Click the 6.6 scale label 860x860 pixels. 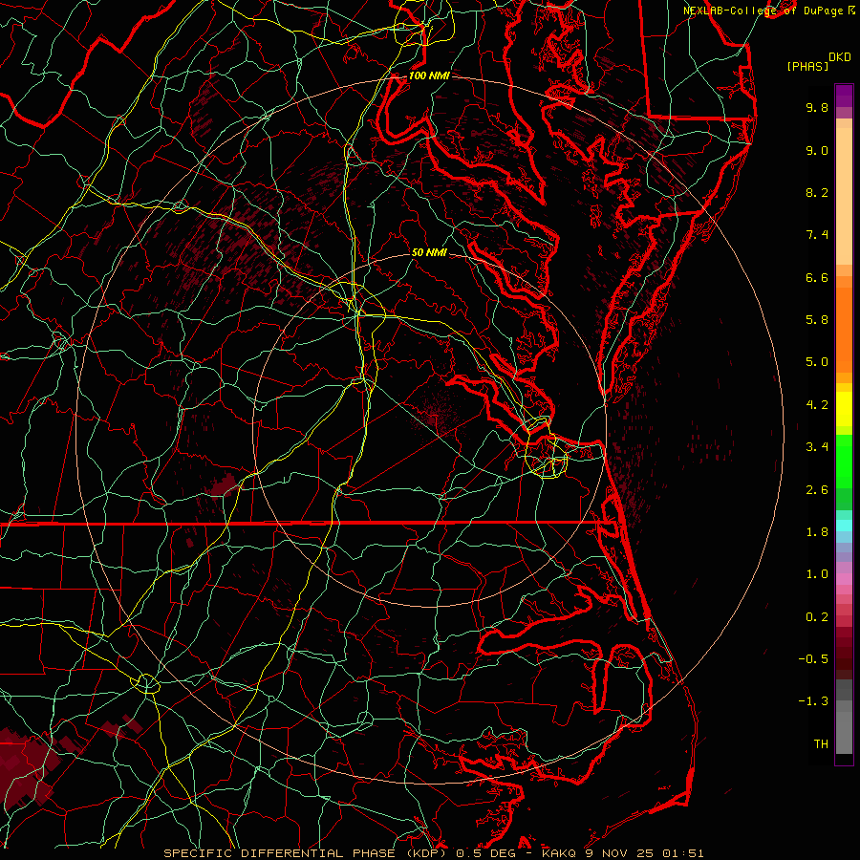tap(817, 277)
